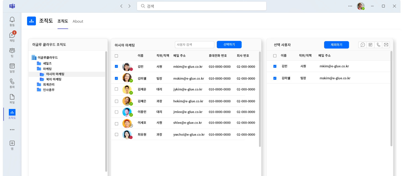403x176 pixels.
Task: Click the org tree panel scrollbar
Action: click(x=106, y=111)
